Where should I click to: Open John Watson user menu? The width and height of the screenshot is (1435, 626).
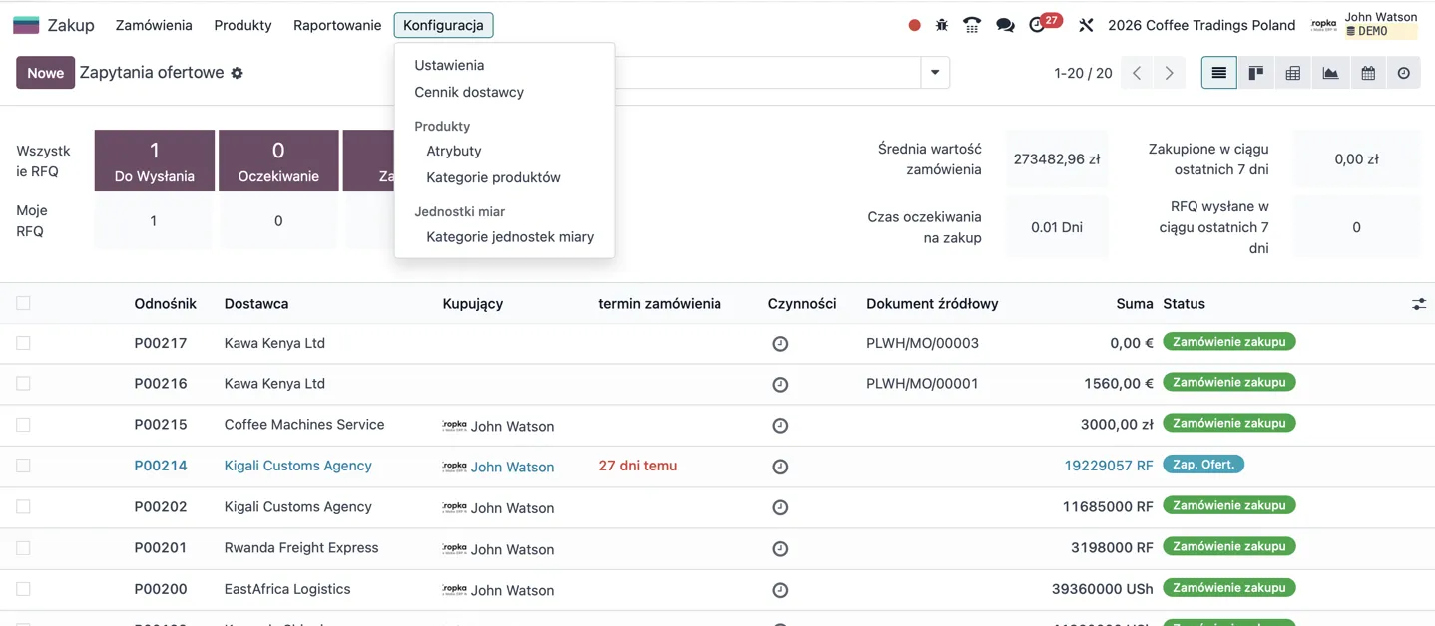[1364, 24]
